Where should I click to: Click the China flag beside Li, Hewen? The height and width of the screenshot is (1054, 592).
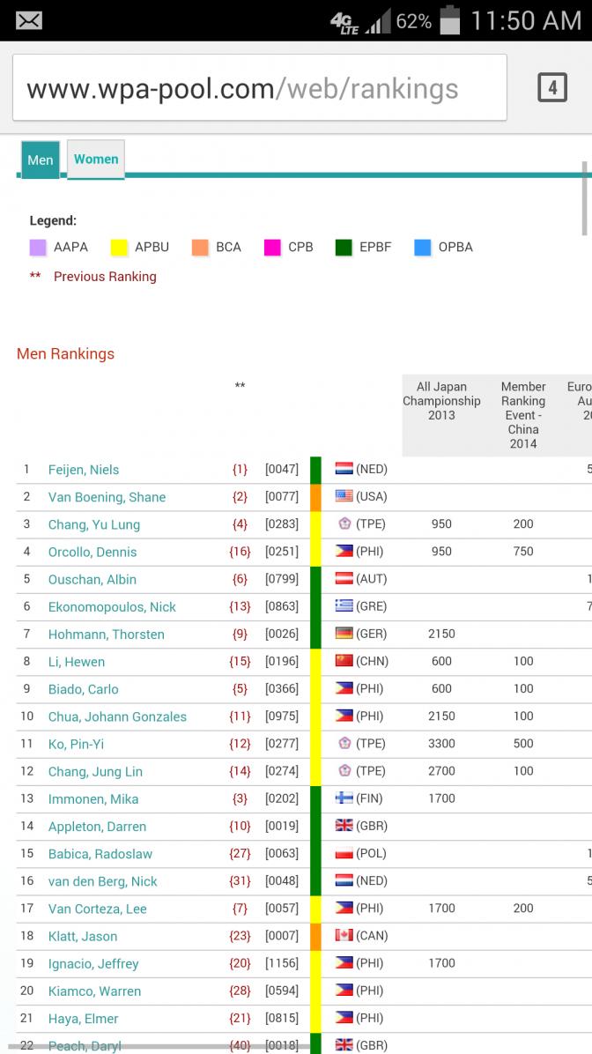344,661
